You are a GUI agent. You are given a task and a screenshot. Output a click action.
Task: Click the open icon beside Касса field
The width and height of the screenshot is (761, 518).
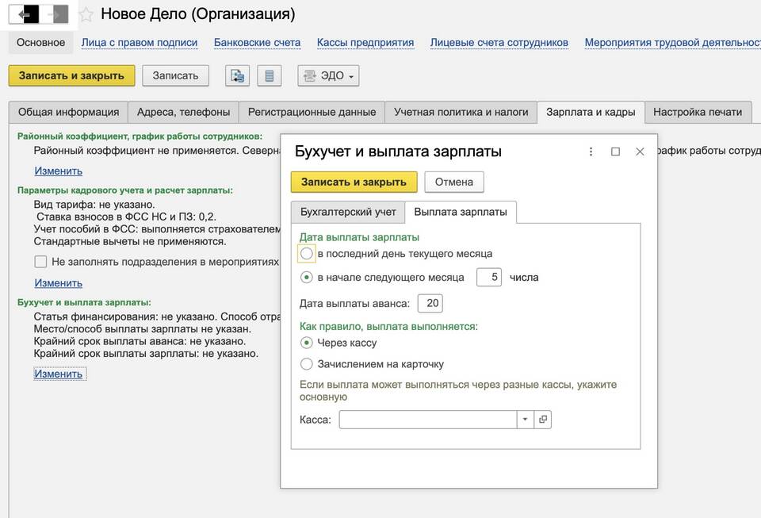[543, 420]
